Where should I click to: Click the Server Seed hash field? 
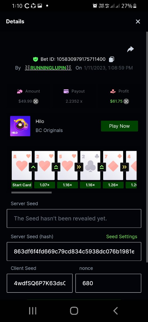(74, 252)
